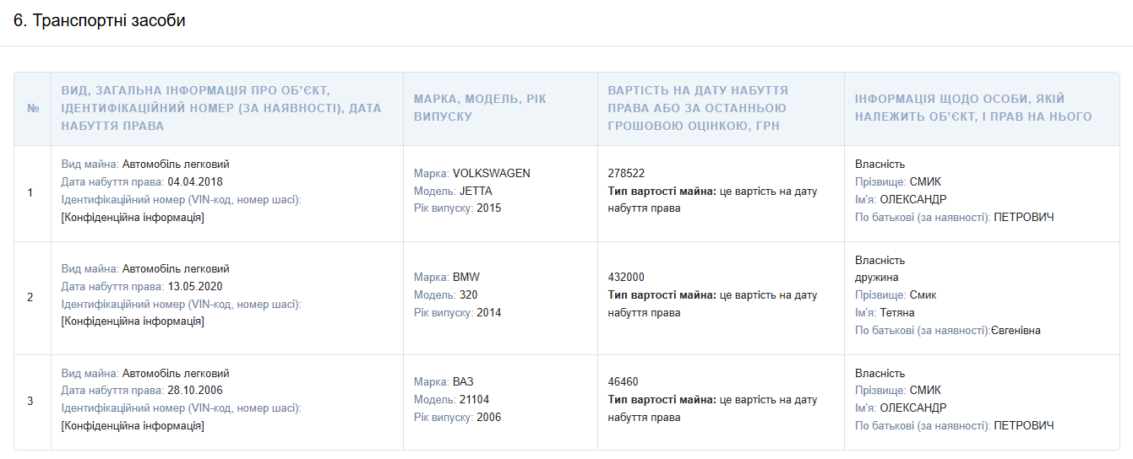Image resolution: width=1133 pixels, height=459 pixels.
Task: Click the value 278522 in row one
Action: tap(626, 173)
